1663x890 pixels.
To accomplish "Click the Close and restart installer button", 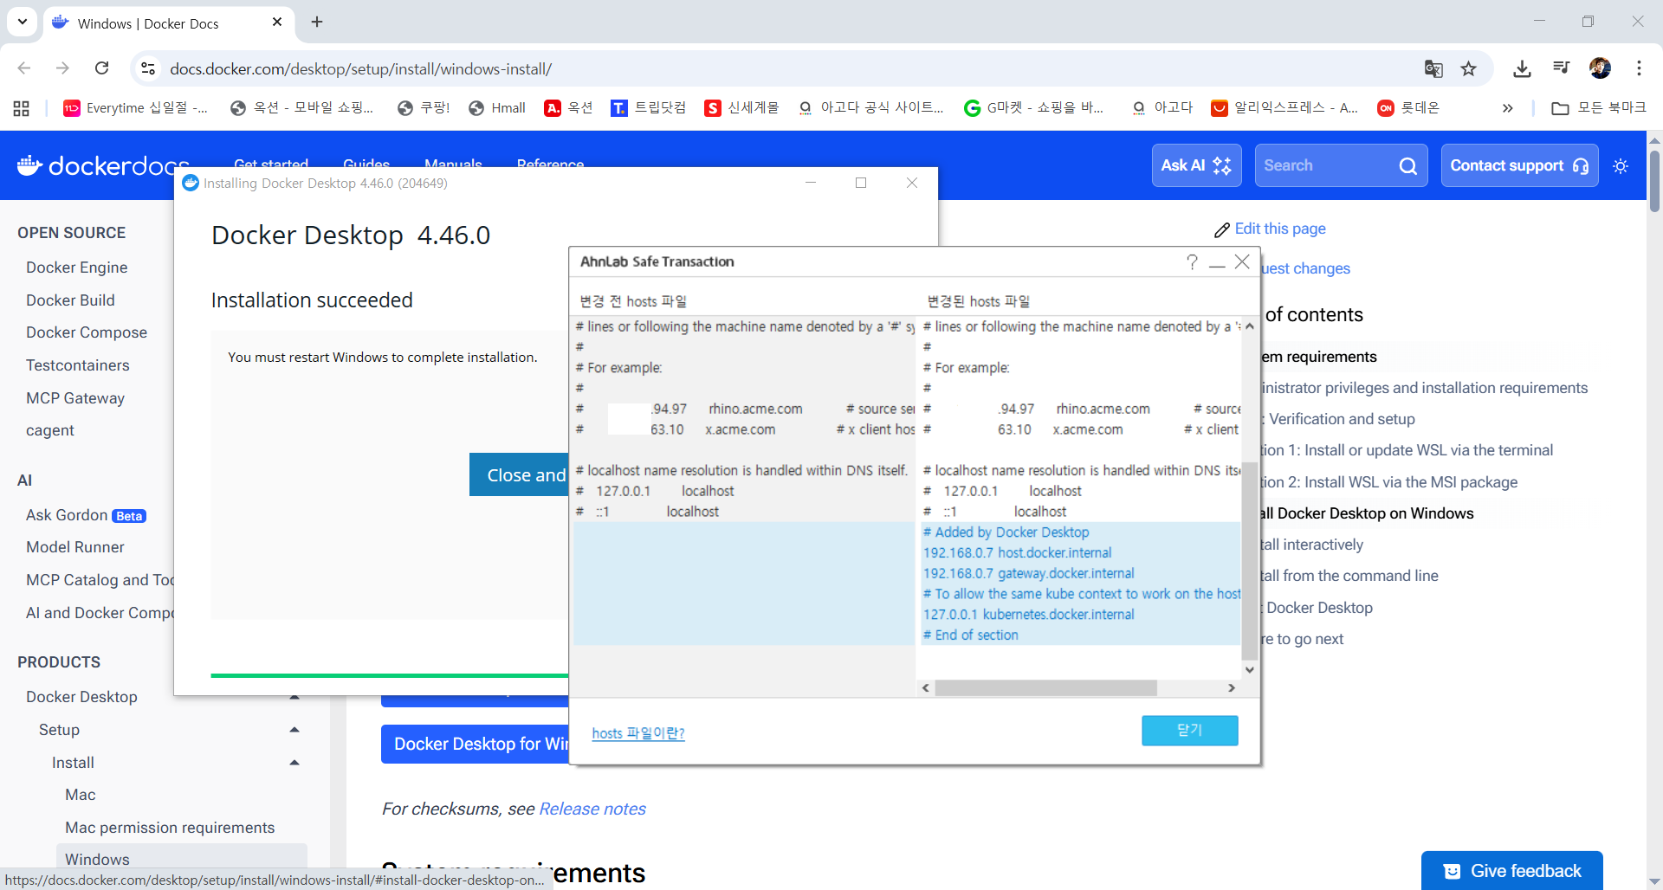I will point(519,474).
